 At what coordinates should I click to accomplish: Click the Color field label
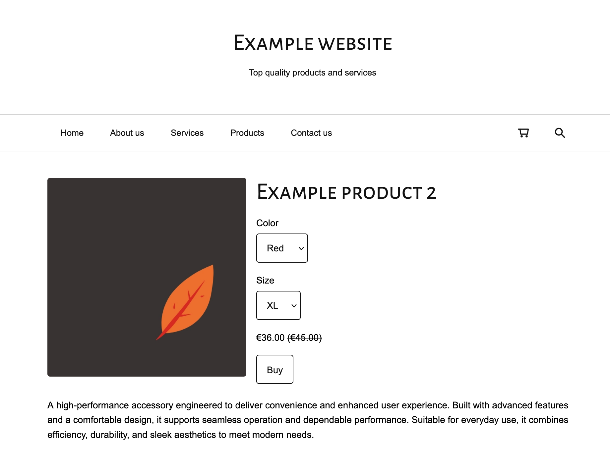point(267,223)
